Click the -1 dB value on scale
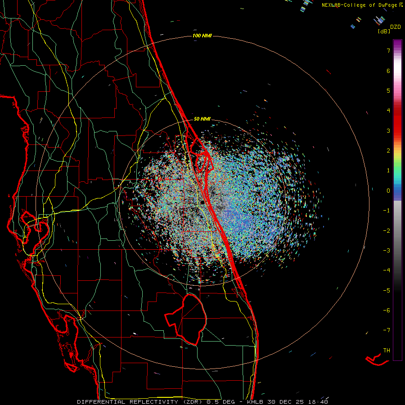This screenshot has height=405, width=405. pyautogui.click(x=387, y=211)
